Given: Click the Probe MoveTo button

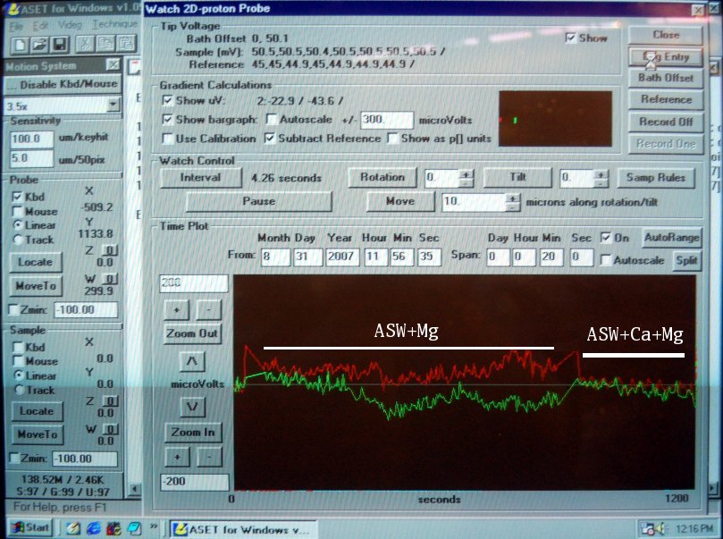Looking at the screenshot, I should (36, 286).
